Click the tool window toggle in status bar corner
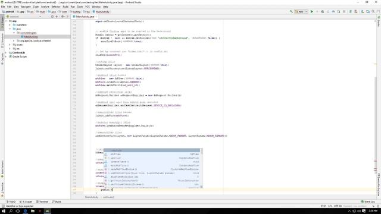The image size is (381, 214). [x=3, y=206]
